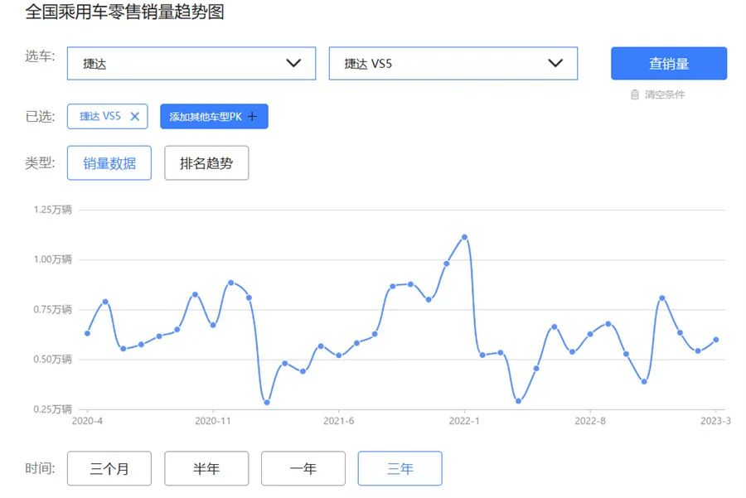Screen dimensions: 746x498
Task: Click the data point at 2021-6
Action: [339, 355]
